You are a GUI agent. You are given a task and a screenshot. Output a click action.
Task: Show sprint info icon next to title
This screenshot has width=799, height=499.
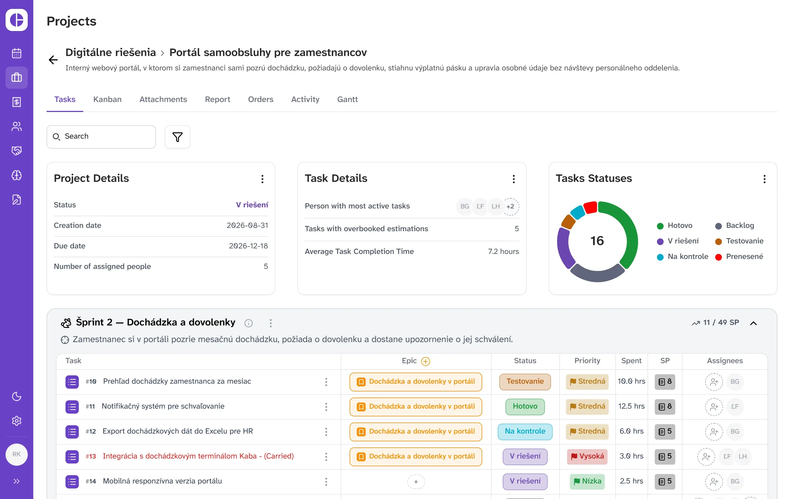coord(248,323)
